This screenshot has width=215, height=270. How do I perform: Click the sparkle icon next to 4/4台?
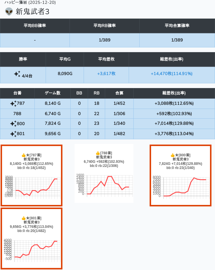[x=17, y=74]
